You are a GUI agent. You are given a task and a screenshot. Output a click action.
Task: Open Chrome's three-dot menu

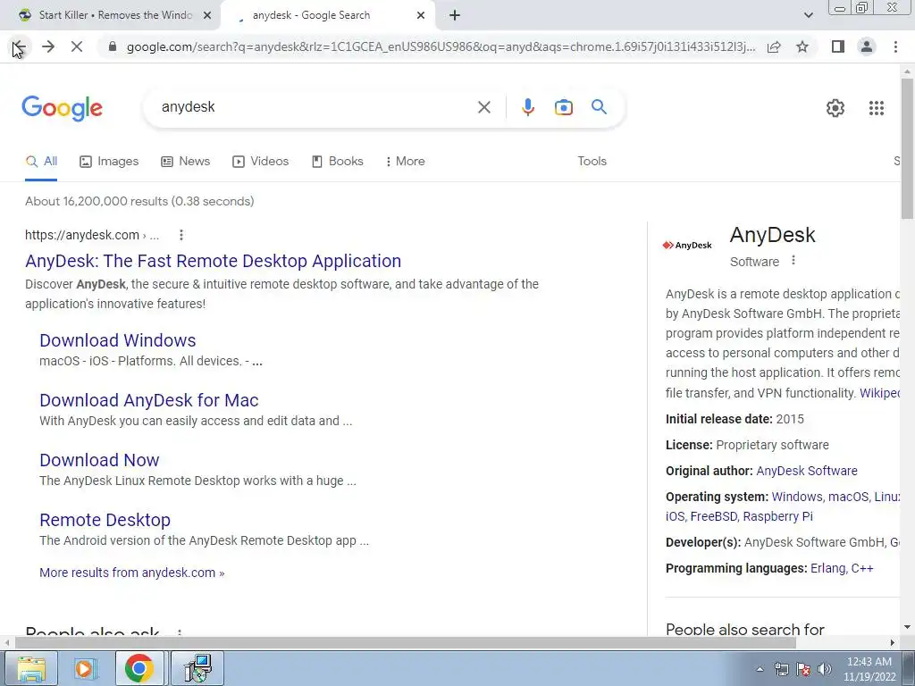point(895,46)
